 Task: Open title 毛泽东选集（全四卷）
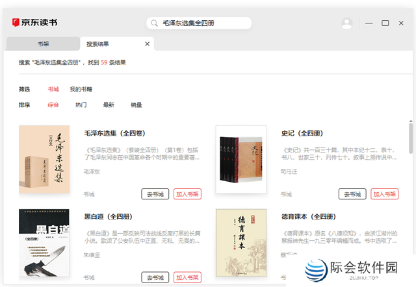(x=114, y=133)
